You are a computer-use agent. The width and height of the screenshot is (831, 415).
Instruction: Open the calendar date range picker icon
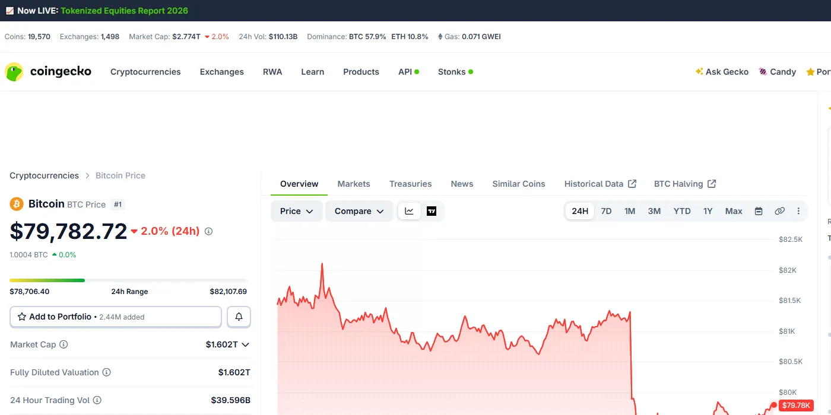(x=759, y=211)
